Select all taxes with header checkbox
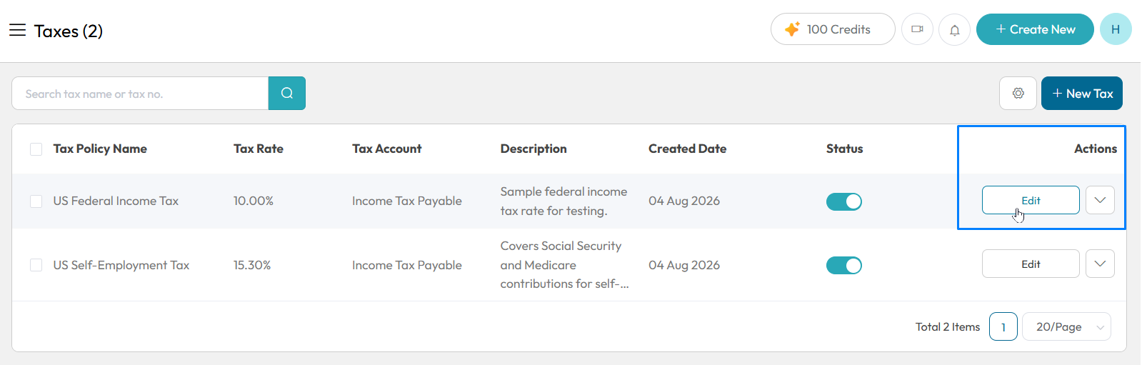 click(36, 149)
